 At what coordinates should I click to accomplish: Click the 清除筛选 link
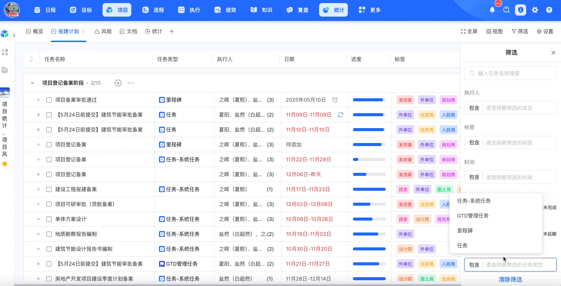click(x=510, y=280)
